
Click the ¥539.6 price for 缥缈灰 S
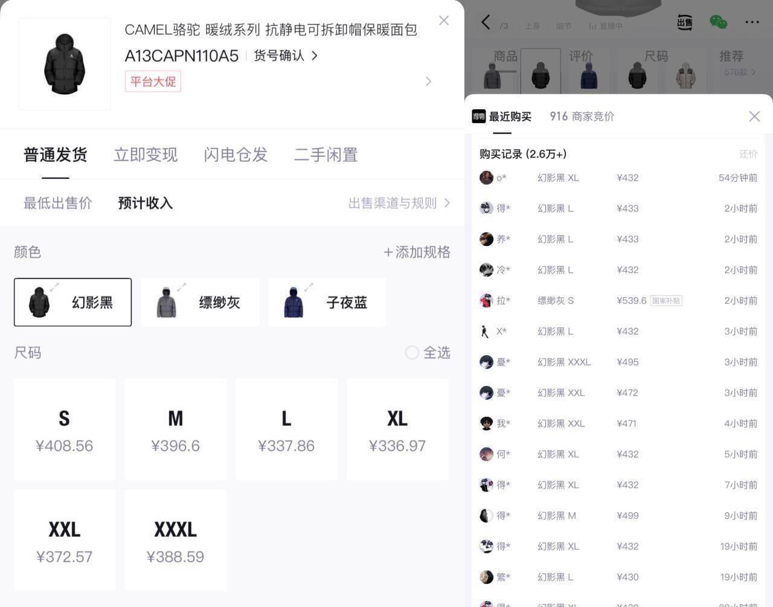point(632,300)
